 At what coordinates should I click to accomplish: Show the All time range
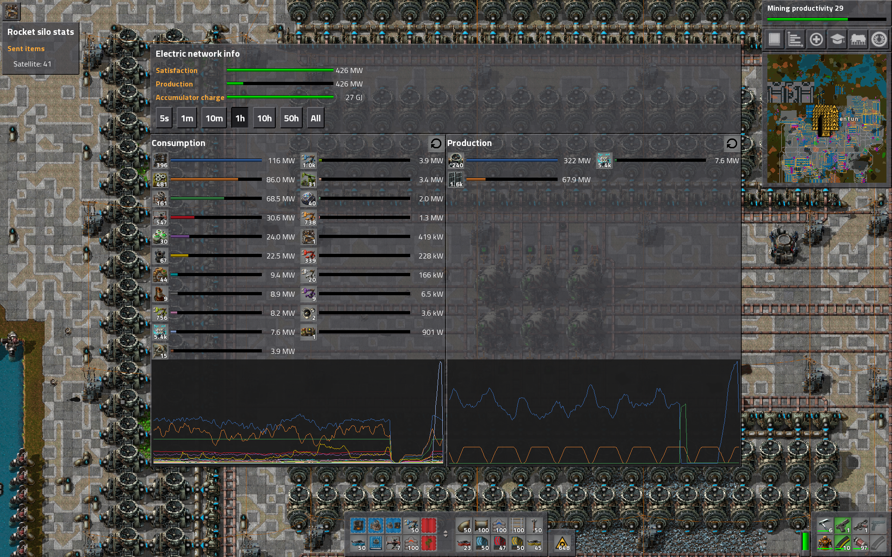click(x=316, y=118)
